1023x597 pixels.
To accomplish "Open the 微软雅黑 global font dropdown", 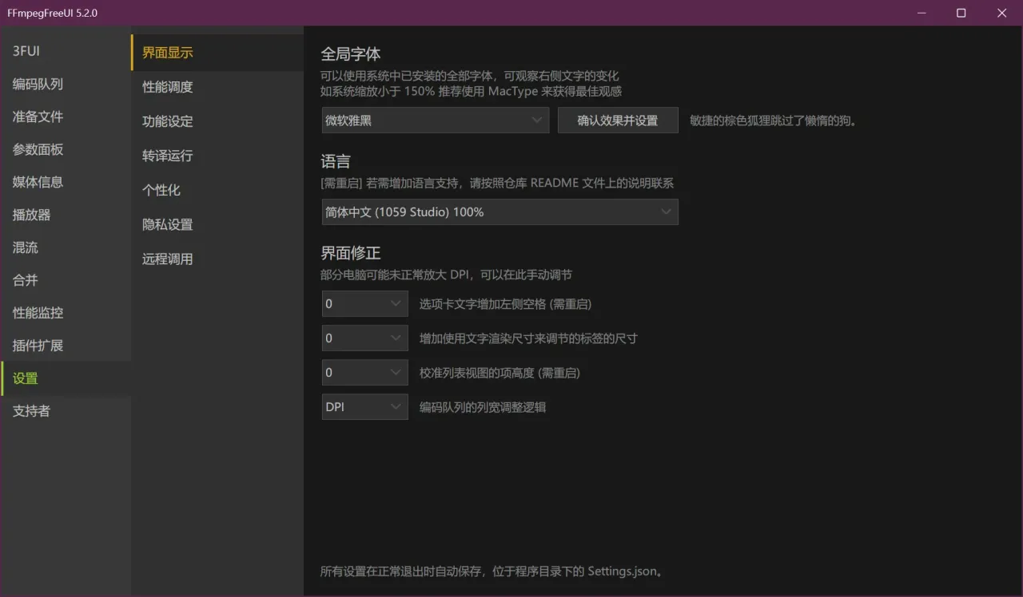I will pyautogui.click(x=435, y=121).
